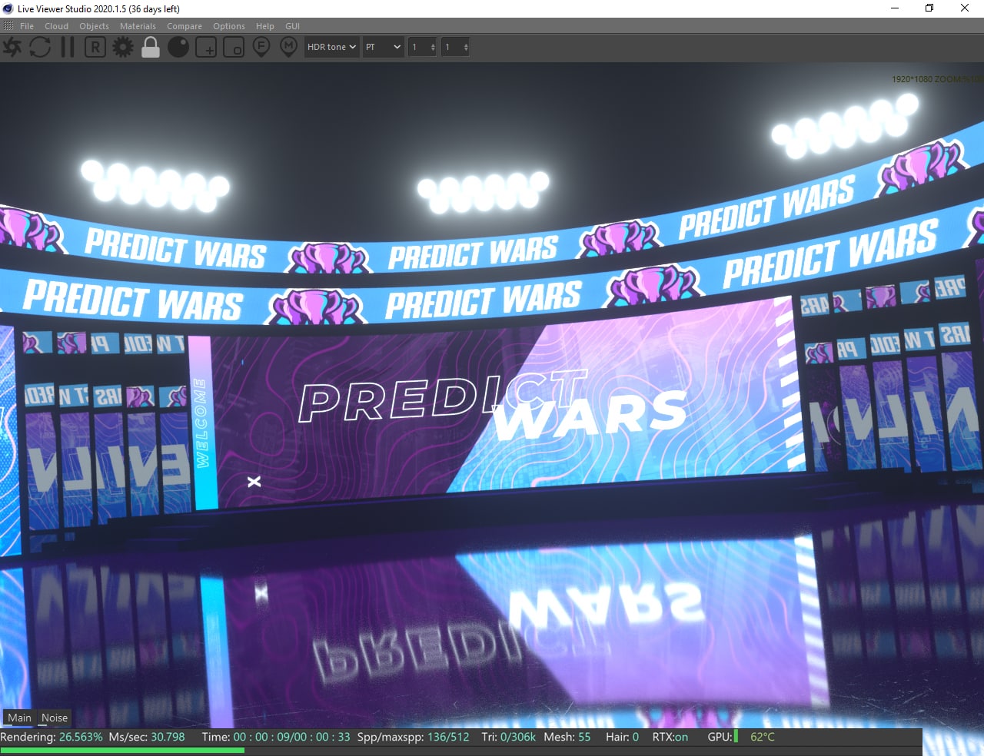This screenshot has height=756, width=984.
Task: Open the Cloud menu
Action: [x=56, y=26]
